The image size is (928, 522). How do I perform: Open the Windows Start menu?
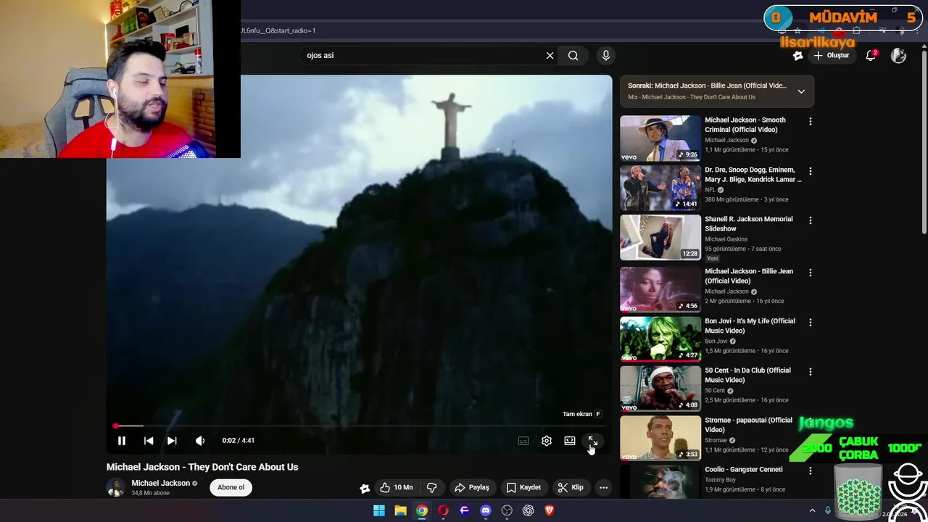tap(379, 510)
